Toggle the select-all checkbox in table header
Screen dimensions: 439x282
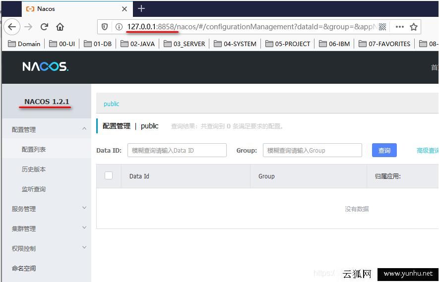109,175
